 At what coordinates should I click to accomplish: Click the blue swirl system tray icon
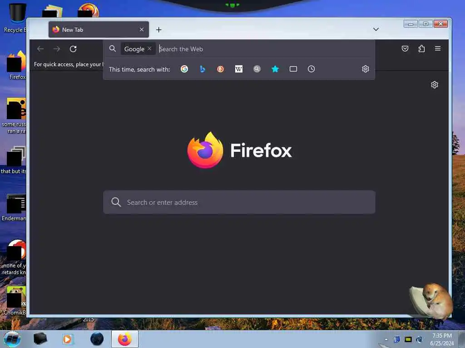point(419,339)
